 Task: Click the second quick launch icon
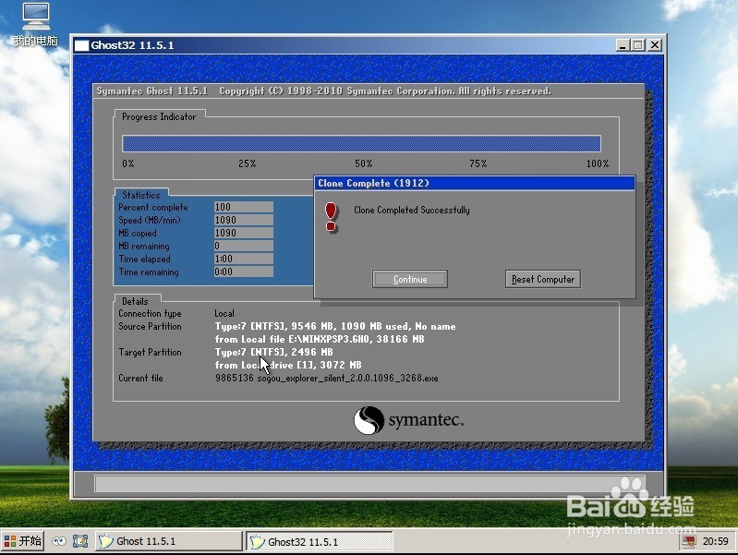click(x=80, y=541)
